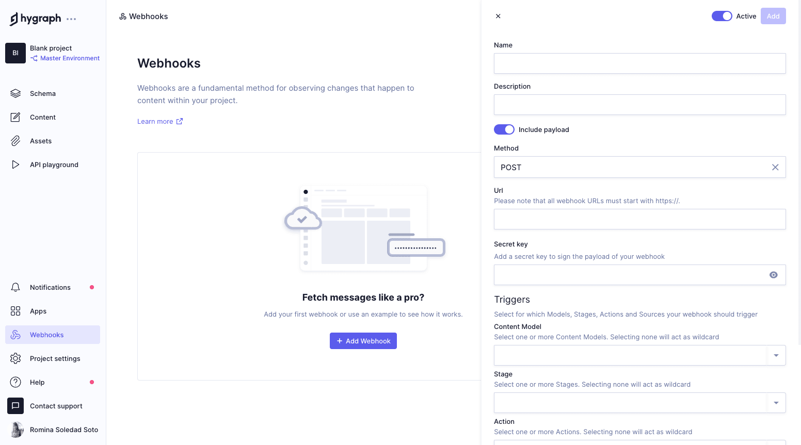Click inside the Name field
The image size is (801, 445).
[639, 63]
